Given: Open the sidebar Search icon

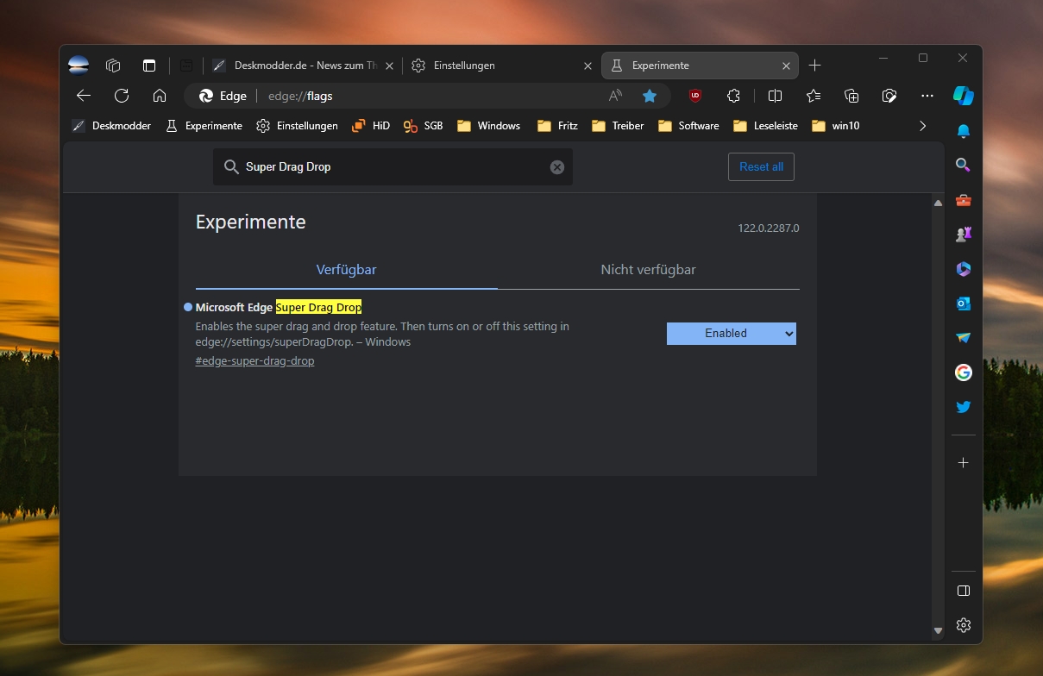Looking at the screenshot, I should pos(964,166).
